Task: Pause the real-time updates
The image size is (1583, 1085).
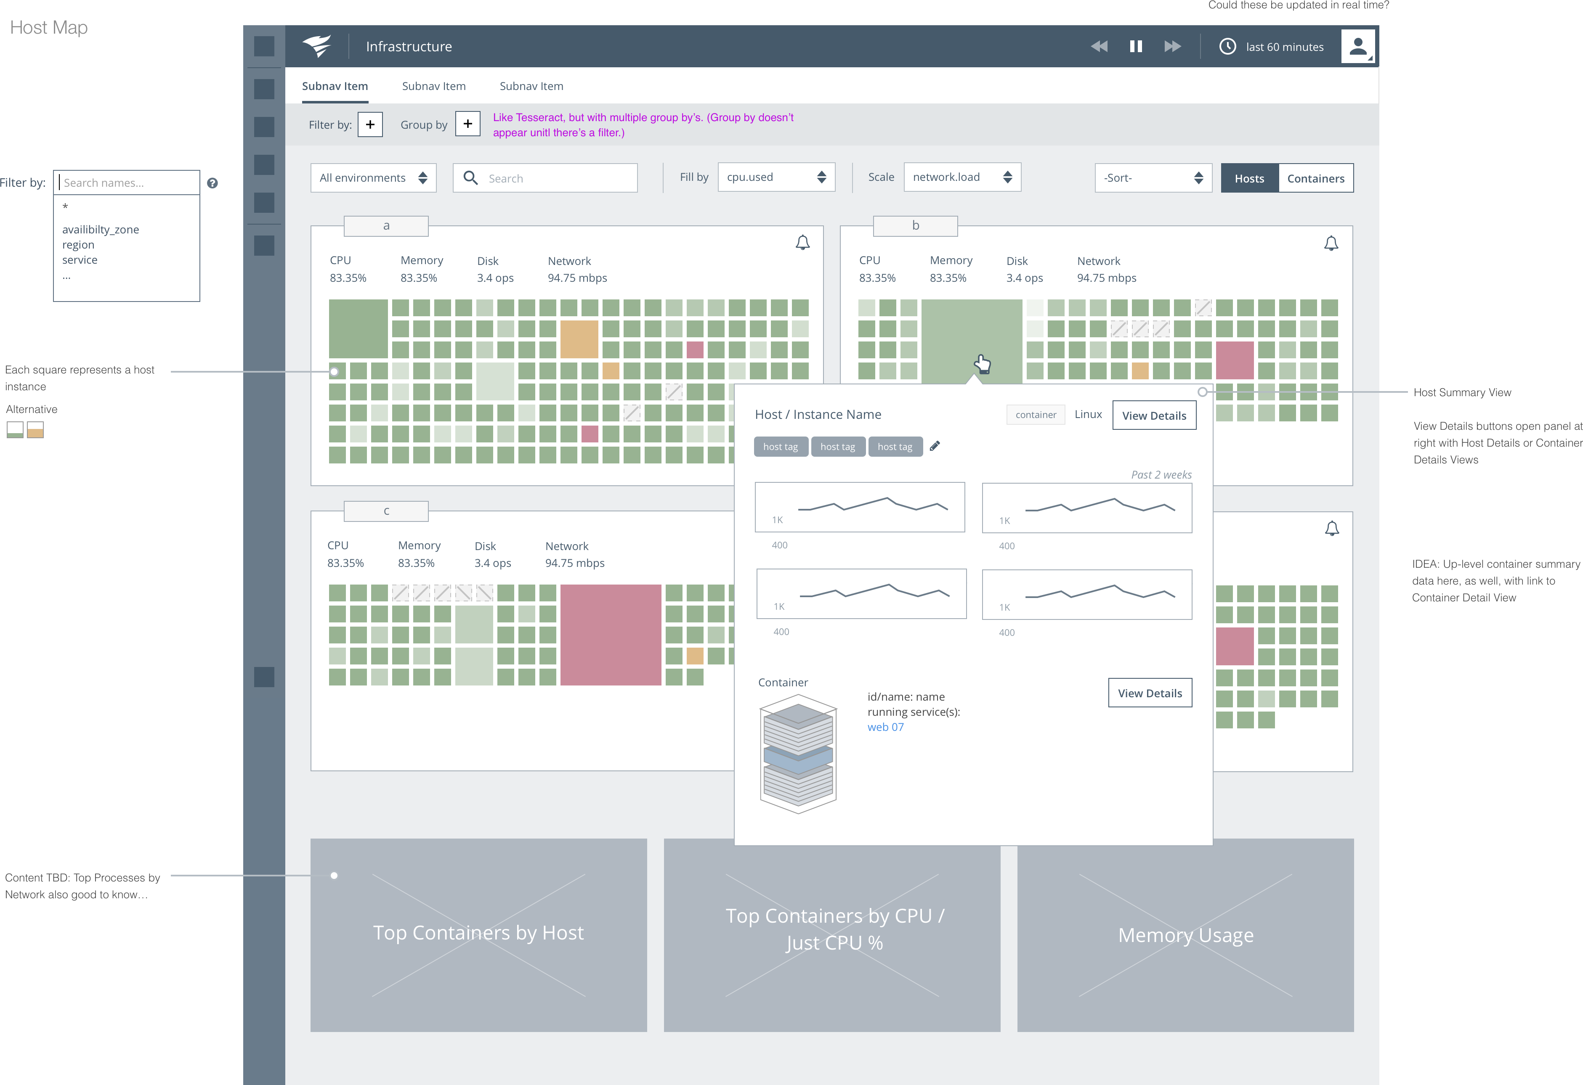Action: 1135,46
